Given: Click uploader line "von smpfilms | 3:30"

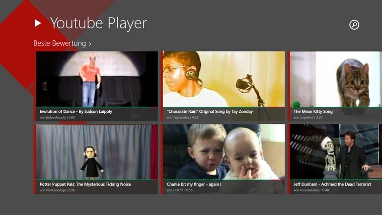Looking at the screenshot, I should (x=308, y=117).
